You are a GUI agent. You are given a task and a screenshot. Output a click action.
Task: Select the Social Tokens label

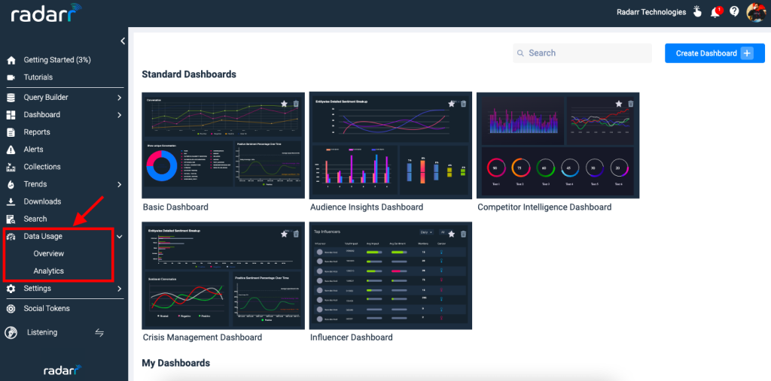[x=47, y=309]
